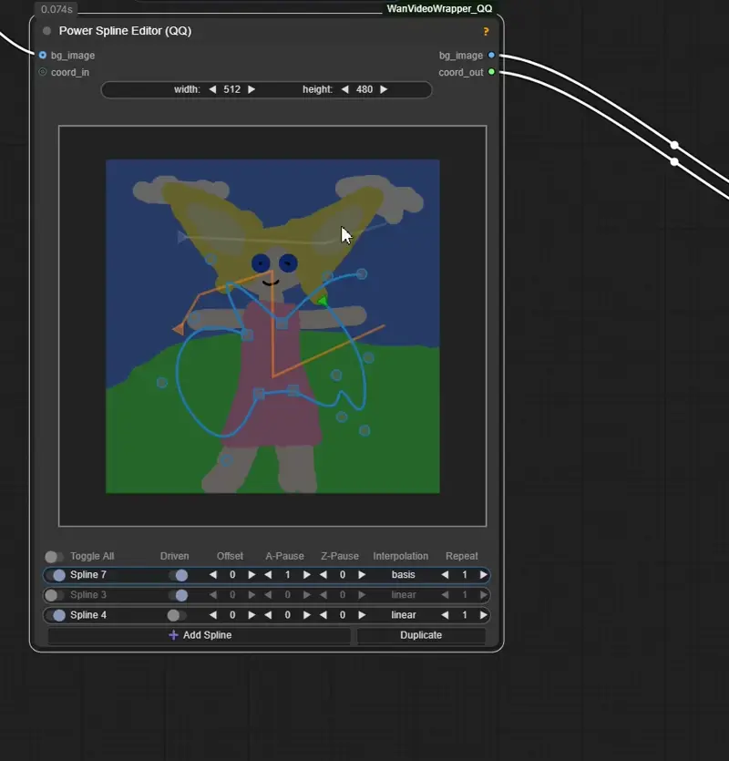Increase width with the right arrow
The image size is (729, 761).
(x=252, y=89)
